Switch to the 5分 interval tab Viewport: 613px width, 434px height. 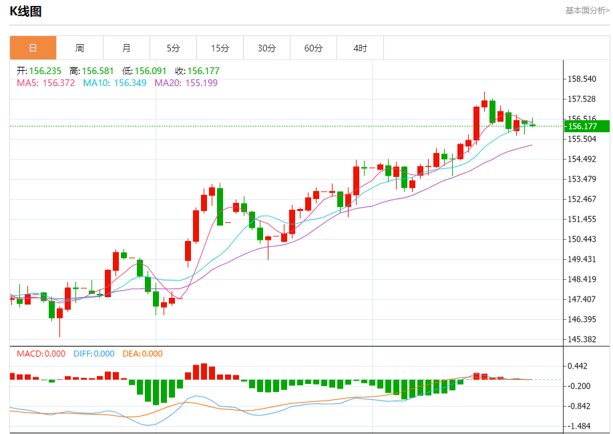173,48
